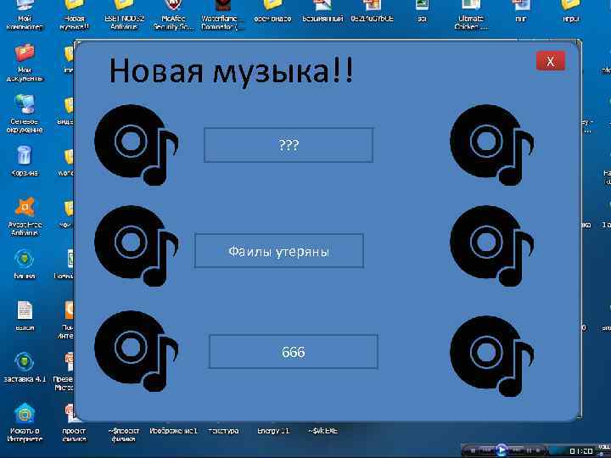Open the Файлы утеряны button

pyautogui.click(x=279, y=251)
